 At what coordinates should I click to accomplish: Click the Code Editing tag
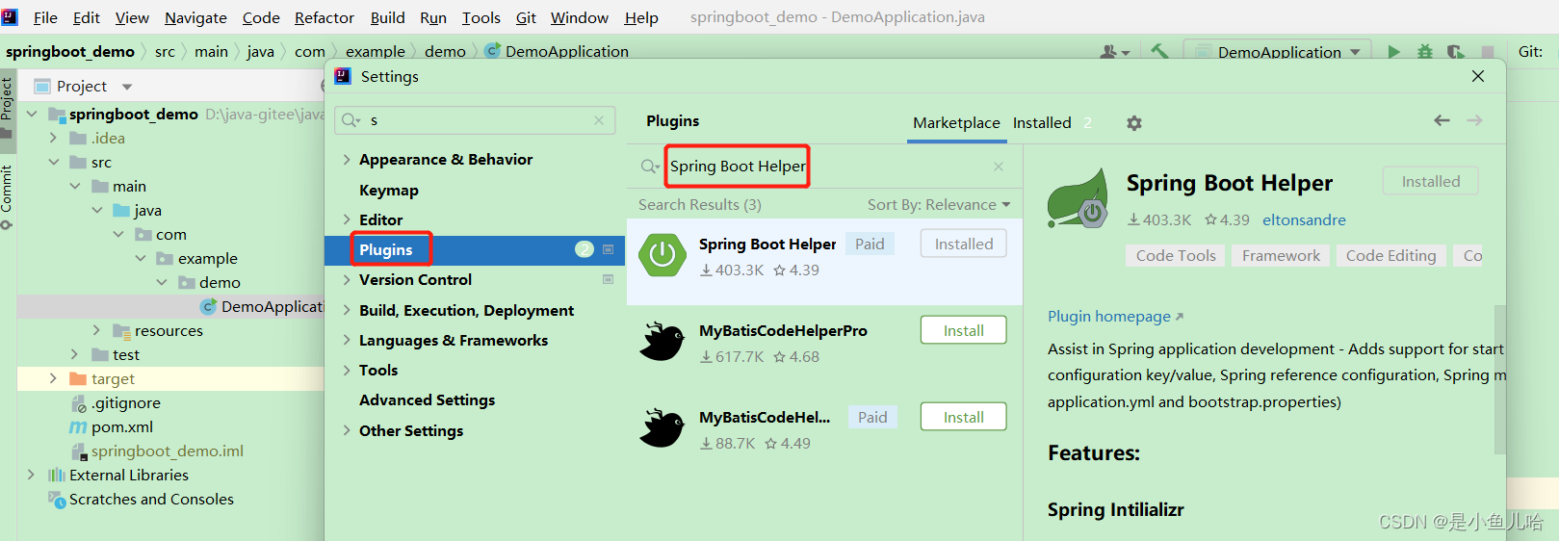(x=1390, y=255)
